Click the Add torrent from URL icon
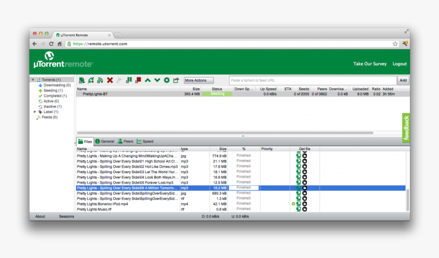The image size is (439, 258). 91,80
